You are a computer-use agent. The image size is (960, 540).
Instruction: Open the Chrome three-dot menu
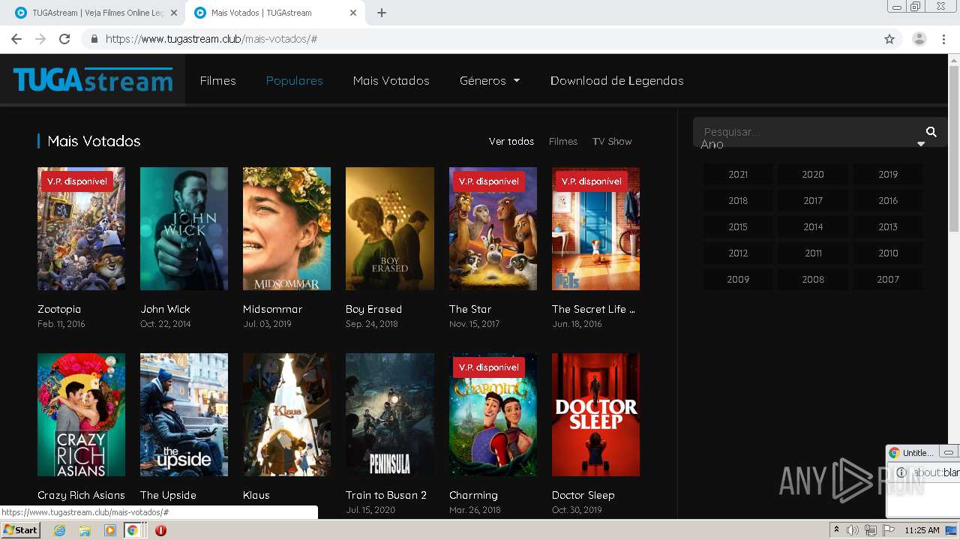click(943, 39)
